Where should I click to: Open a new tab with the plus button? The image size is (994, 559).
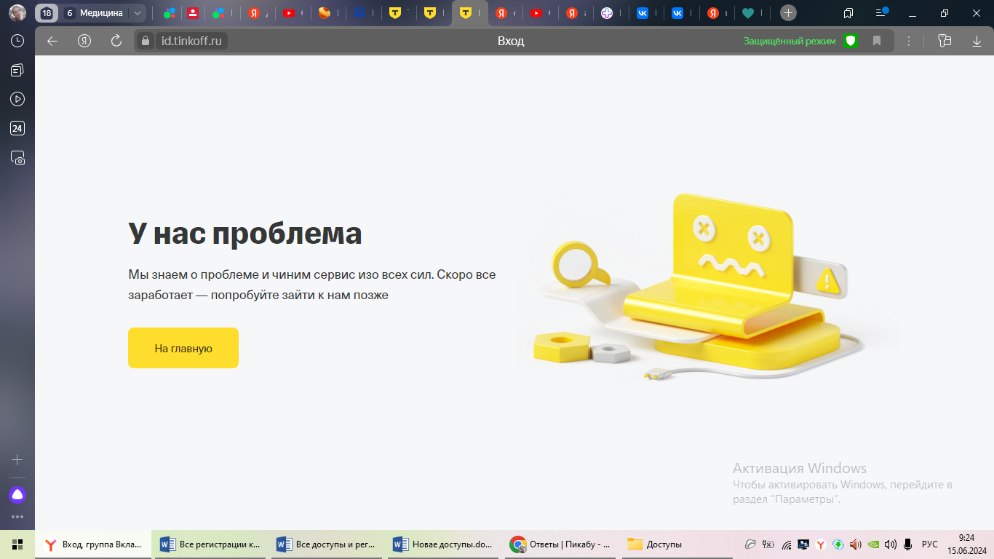(x=788, y=13)
